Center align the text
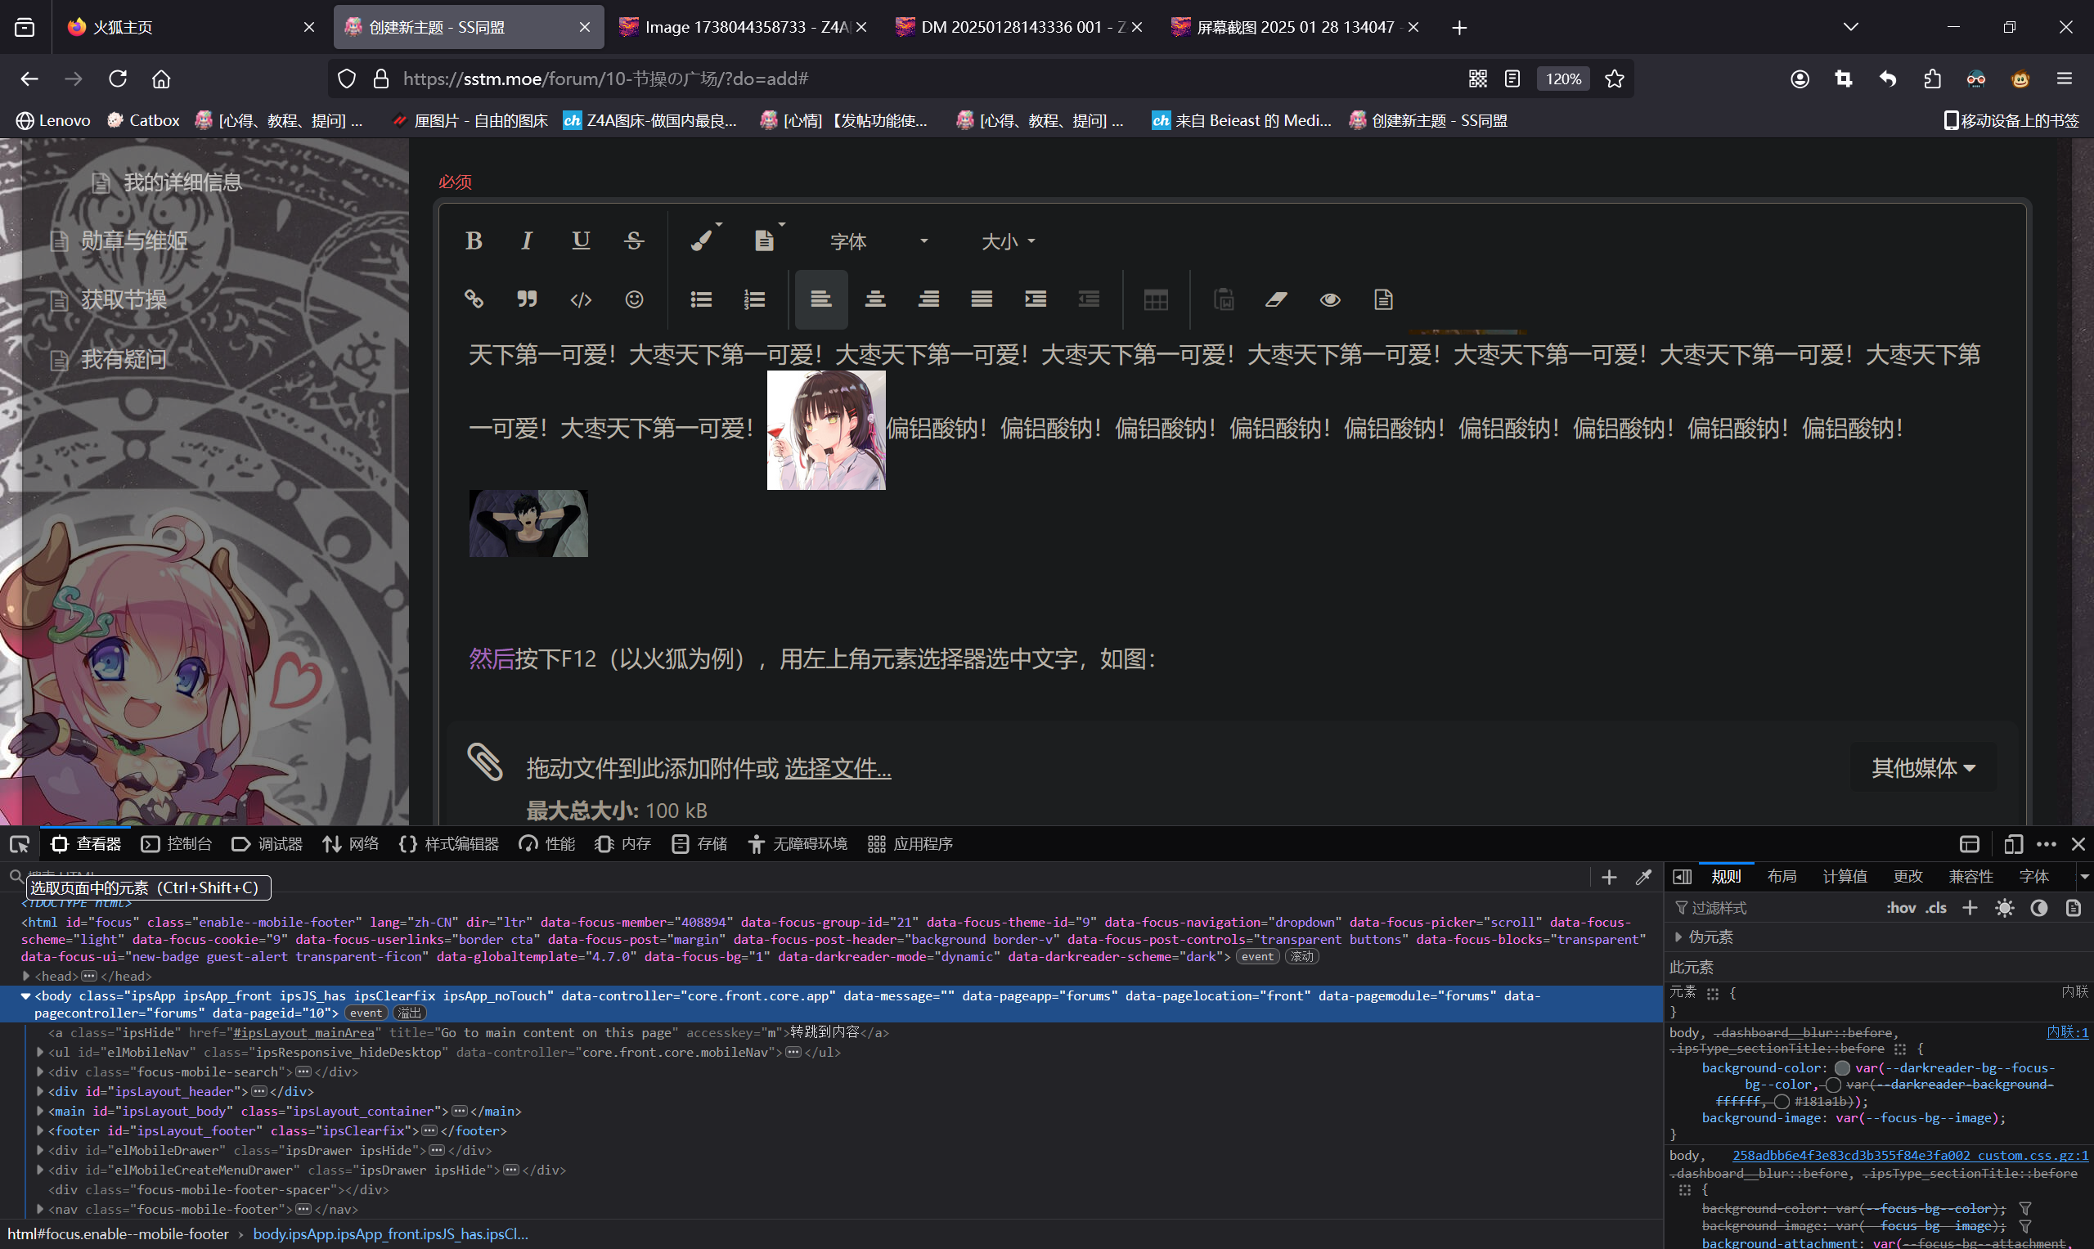 [x=875, y=299]
